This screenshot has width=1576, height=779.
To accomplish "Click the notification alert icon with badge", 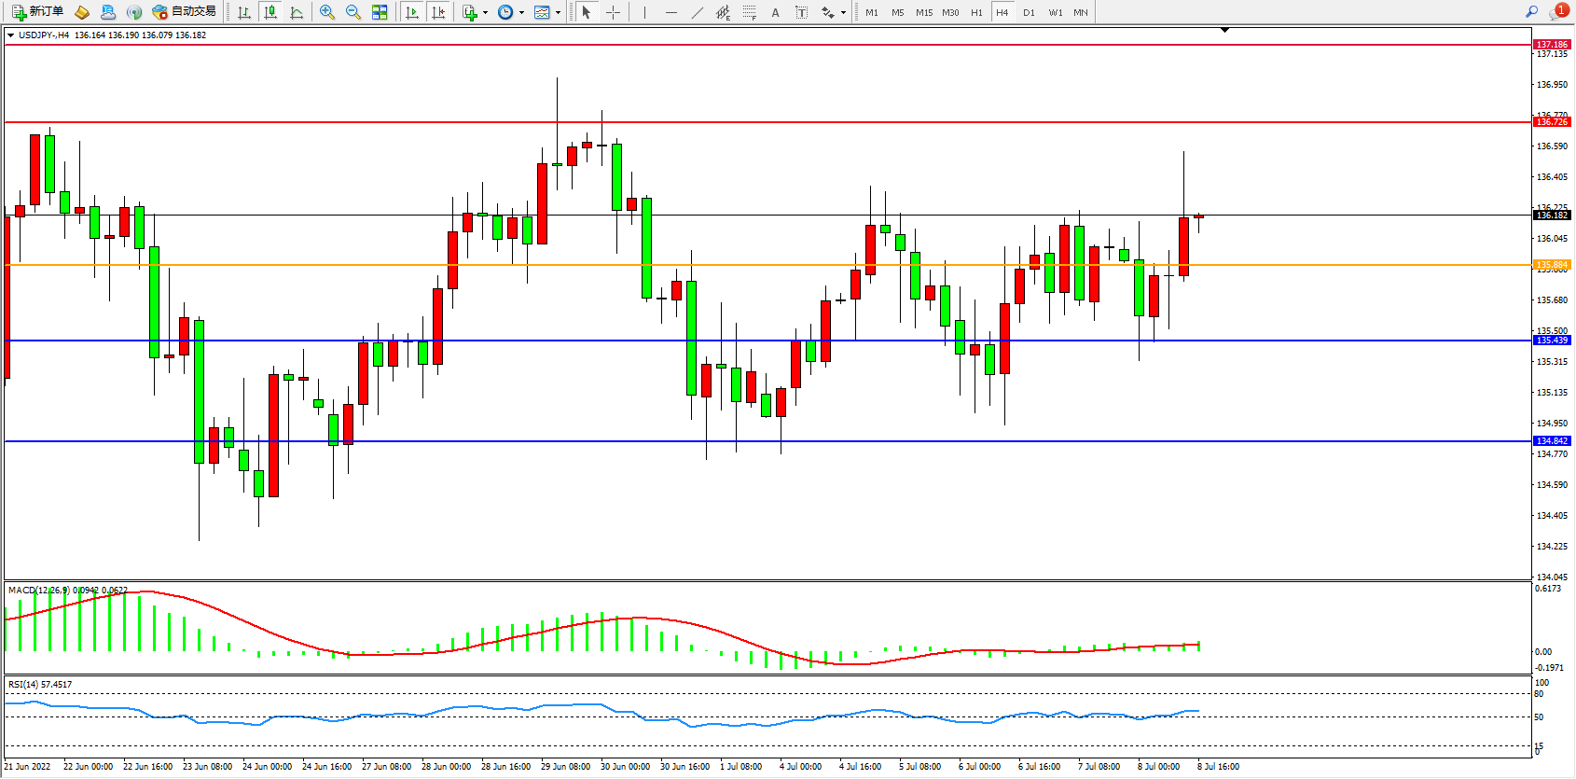I will tap(1558, 11).
